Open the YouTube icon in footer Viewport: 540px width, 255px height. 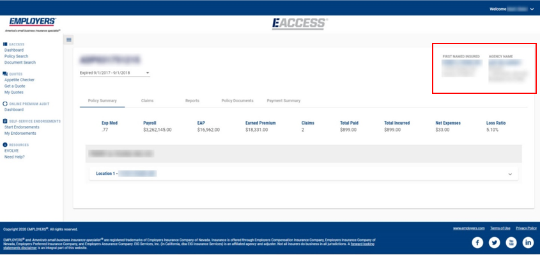pos(511,243)
